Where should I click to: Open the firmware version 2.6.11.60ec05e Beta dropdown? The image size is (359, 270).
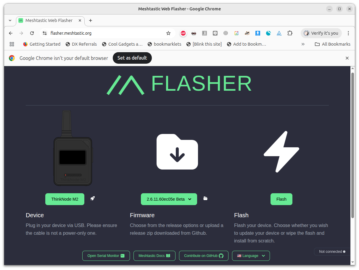pyautogui.click(x=169, y=199)
